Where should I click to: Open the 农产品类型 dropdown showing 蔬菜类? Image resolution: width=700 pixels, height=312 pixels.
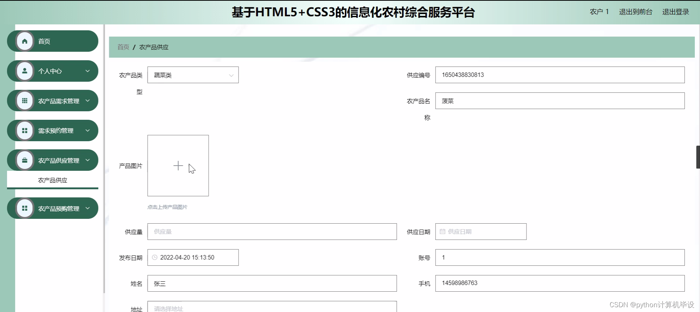tap(193, 75)
